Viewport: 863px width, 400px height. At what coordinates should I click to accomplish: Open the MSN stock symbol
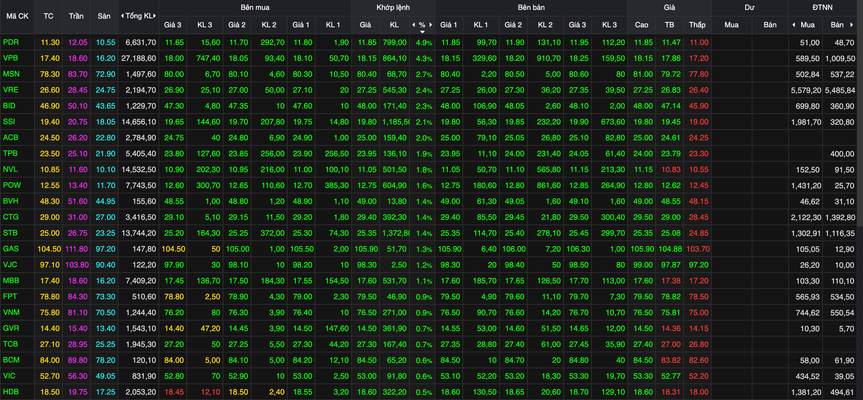tap(11, 74)
